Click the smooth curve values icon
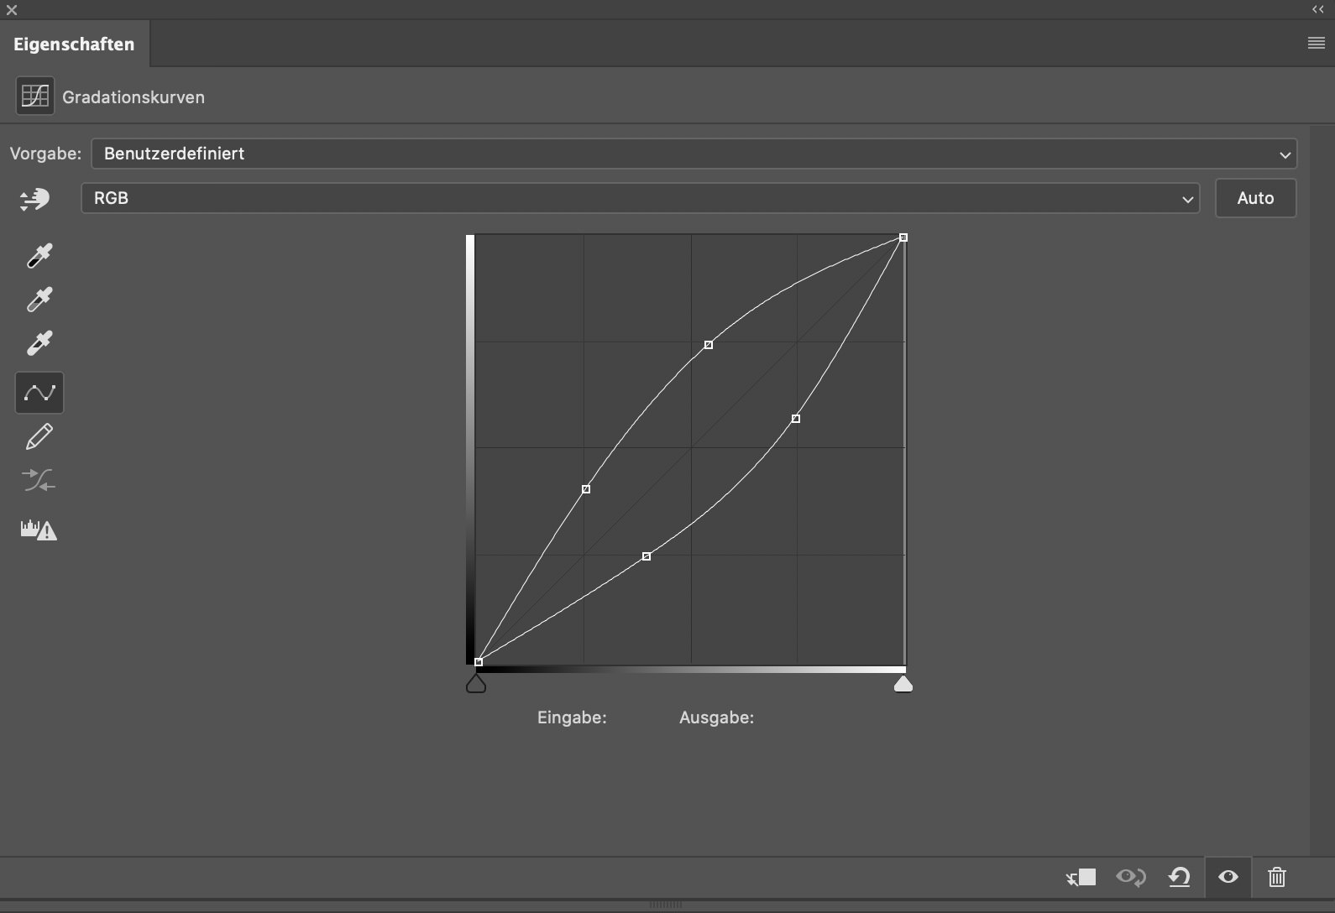 39,480
